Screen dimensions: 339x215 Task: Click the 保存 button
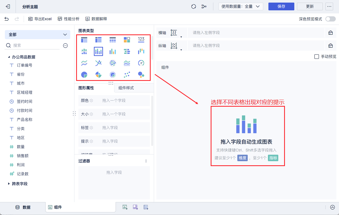click(281, 6)
